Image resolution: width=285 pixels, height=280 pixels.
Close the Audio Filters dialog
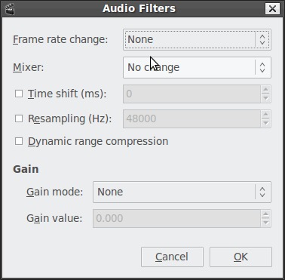click(x=272, y=9)
